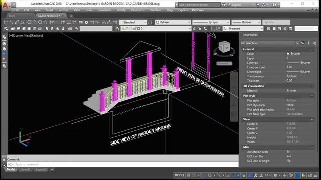321x180 pixels.
Task: Collapse the Plot style section
Action: [312, 96]
